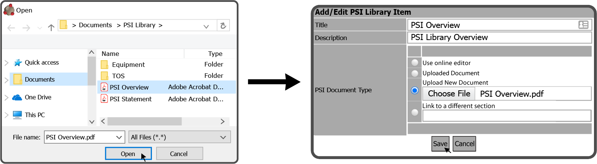Screen dimensions: 597x164
Task: Expand the address bar path dropdown
Action: (x=206, y=26)
